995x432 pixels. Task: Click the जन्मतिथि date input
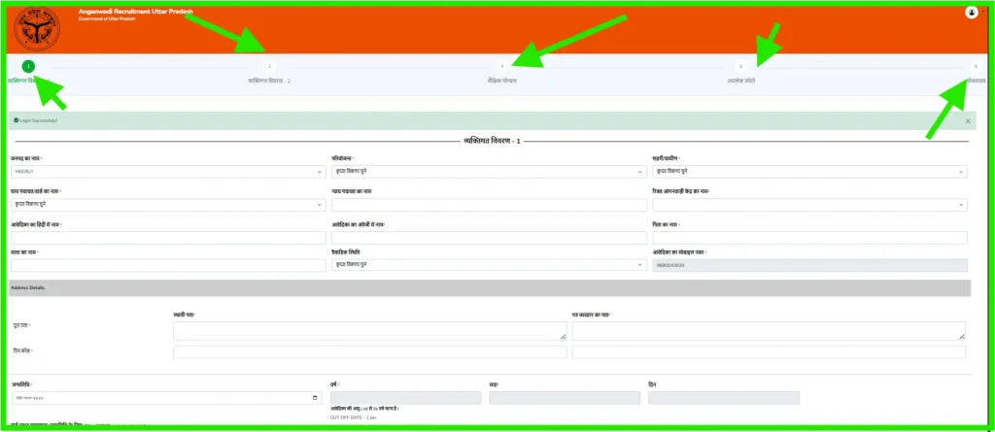pyautogui.click(x=166, y=398)
